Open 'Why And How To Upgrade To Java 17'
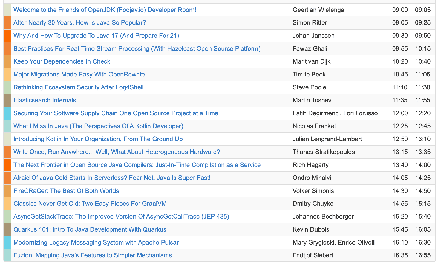Screen dimensions: 438x265 coord(96,36)
